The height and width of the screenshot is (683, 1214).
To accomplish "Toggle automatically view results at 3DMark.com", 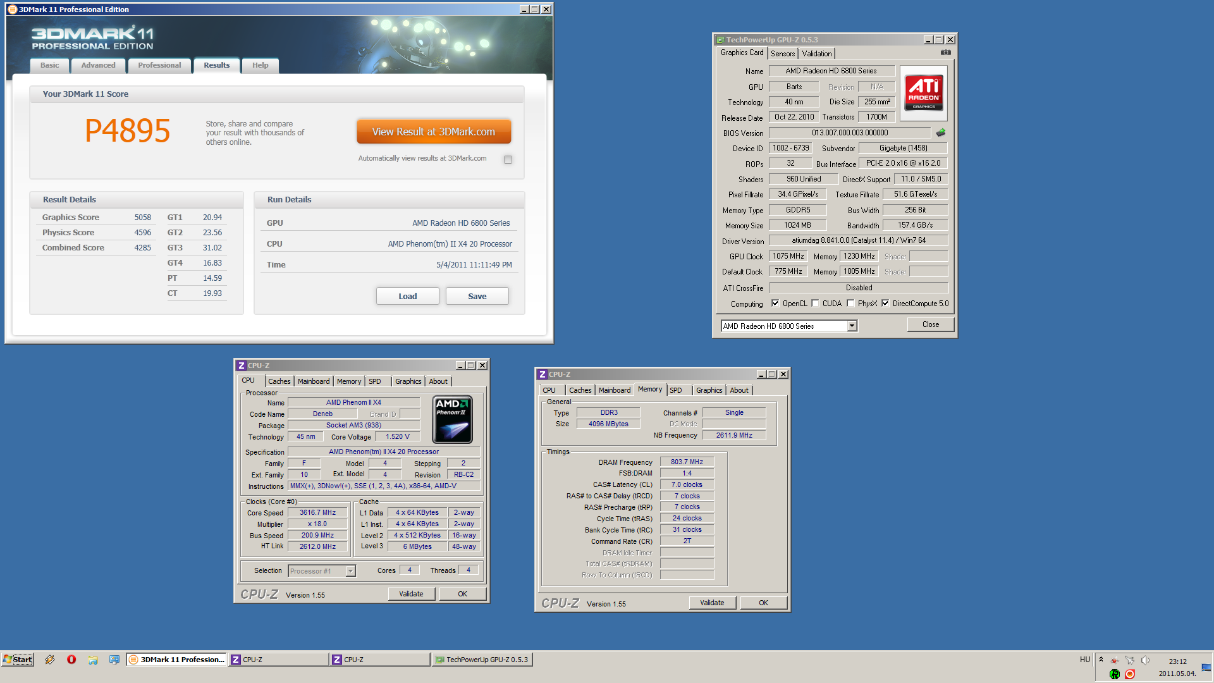I will [508, 159].
